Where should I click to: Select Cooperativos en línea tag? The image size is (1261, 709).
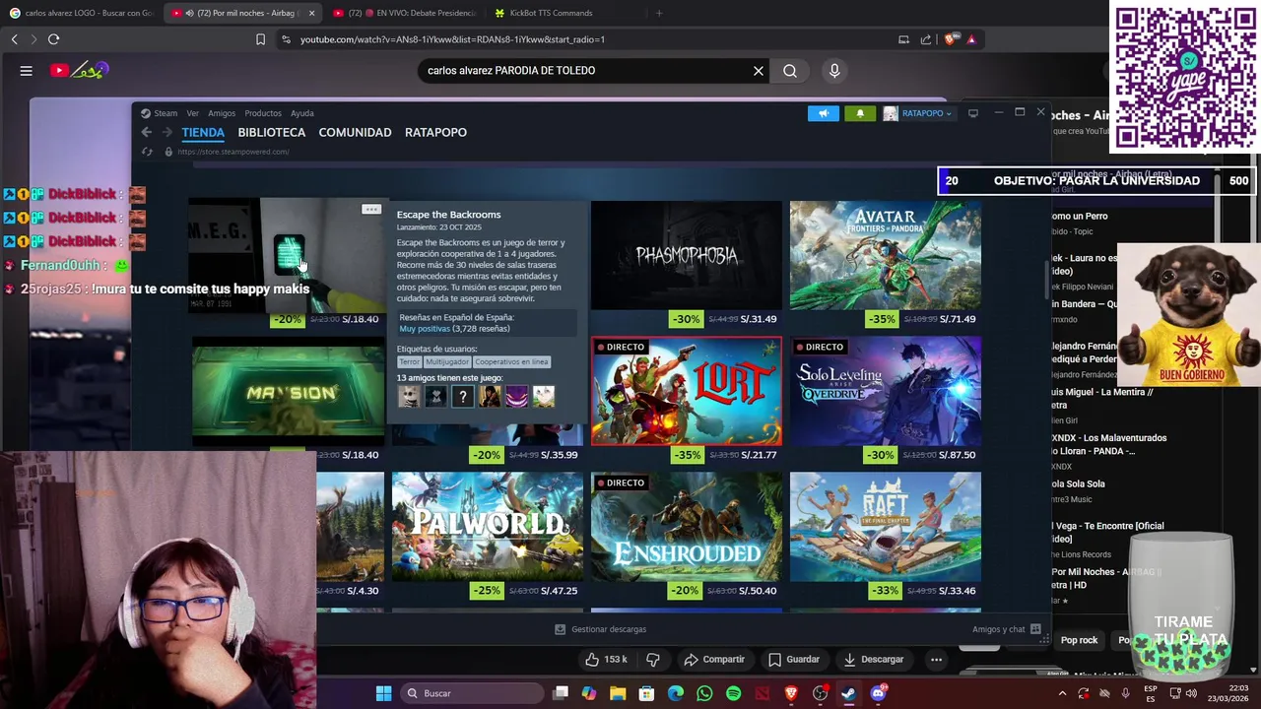(x=511, y=362)
